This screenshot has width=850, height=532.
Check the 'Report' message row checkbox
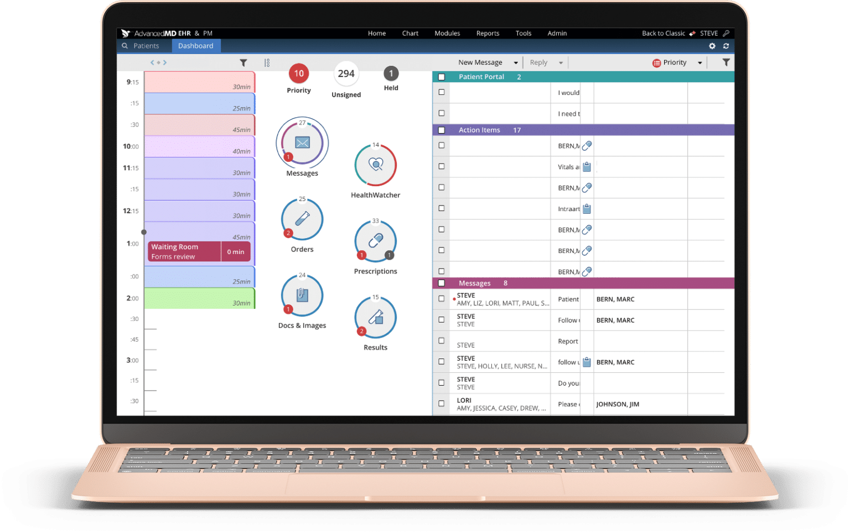tap(442, 341)
